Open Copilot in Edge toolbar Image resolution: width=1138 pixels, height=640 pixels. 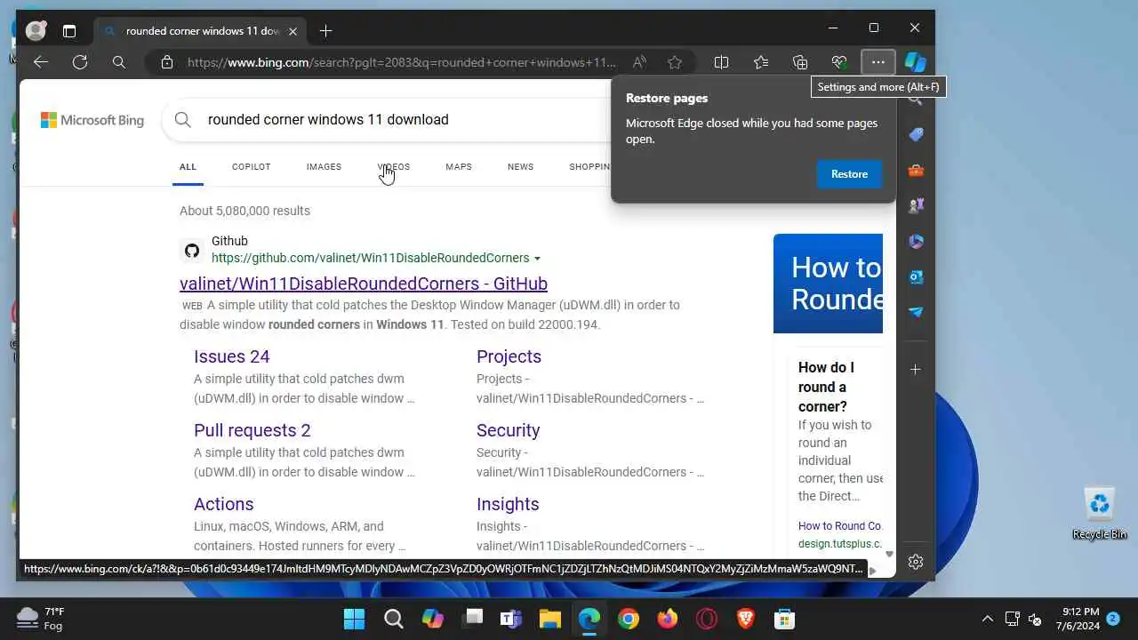click(x=916, y=62)
